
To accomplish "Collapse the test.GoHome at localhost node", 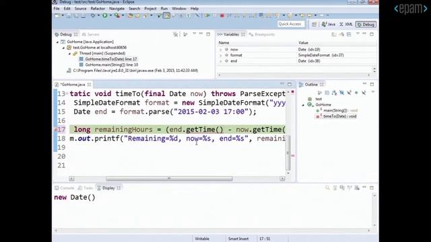I will pos(63,48).
